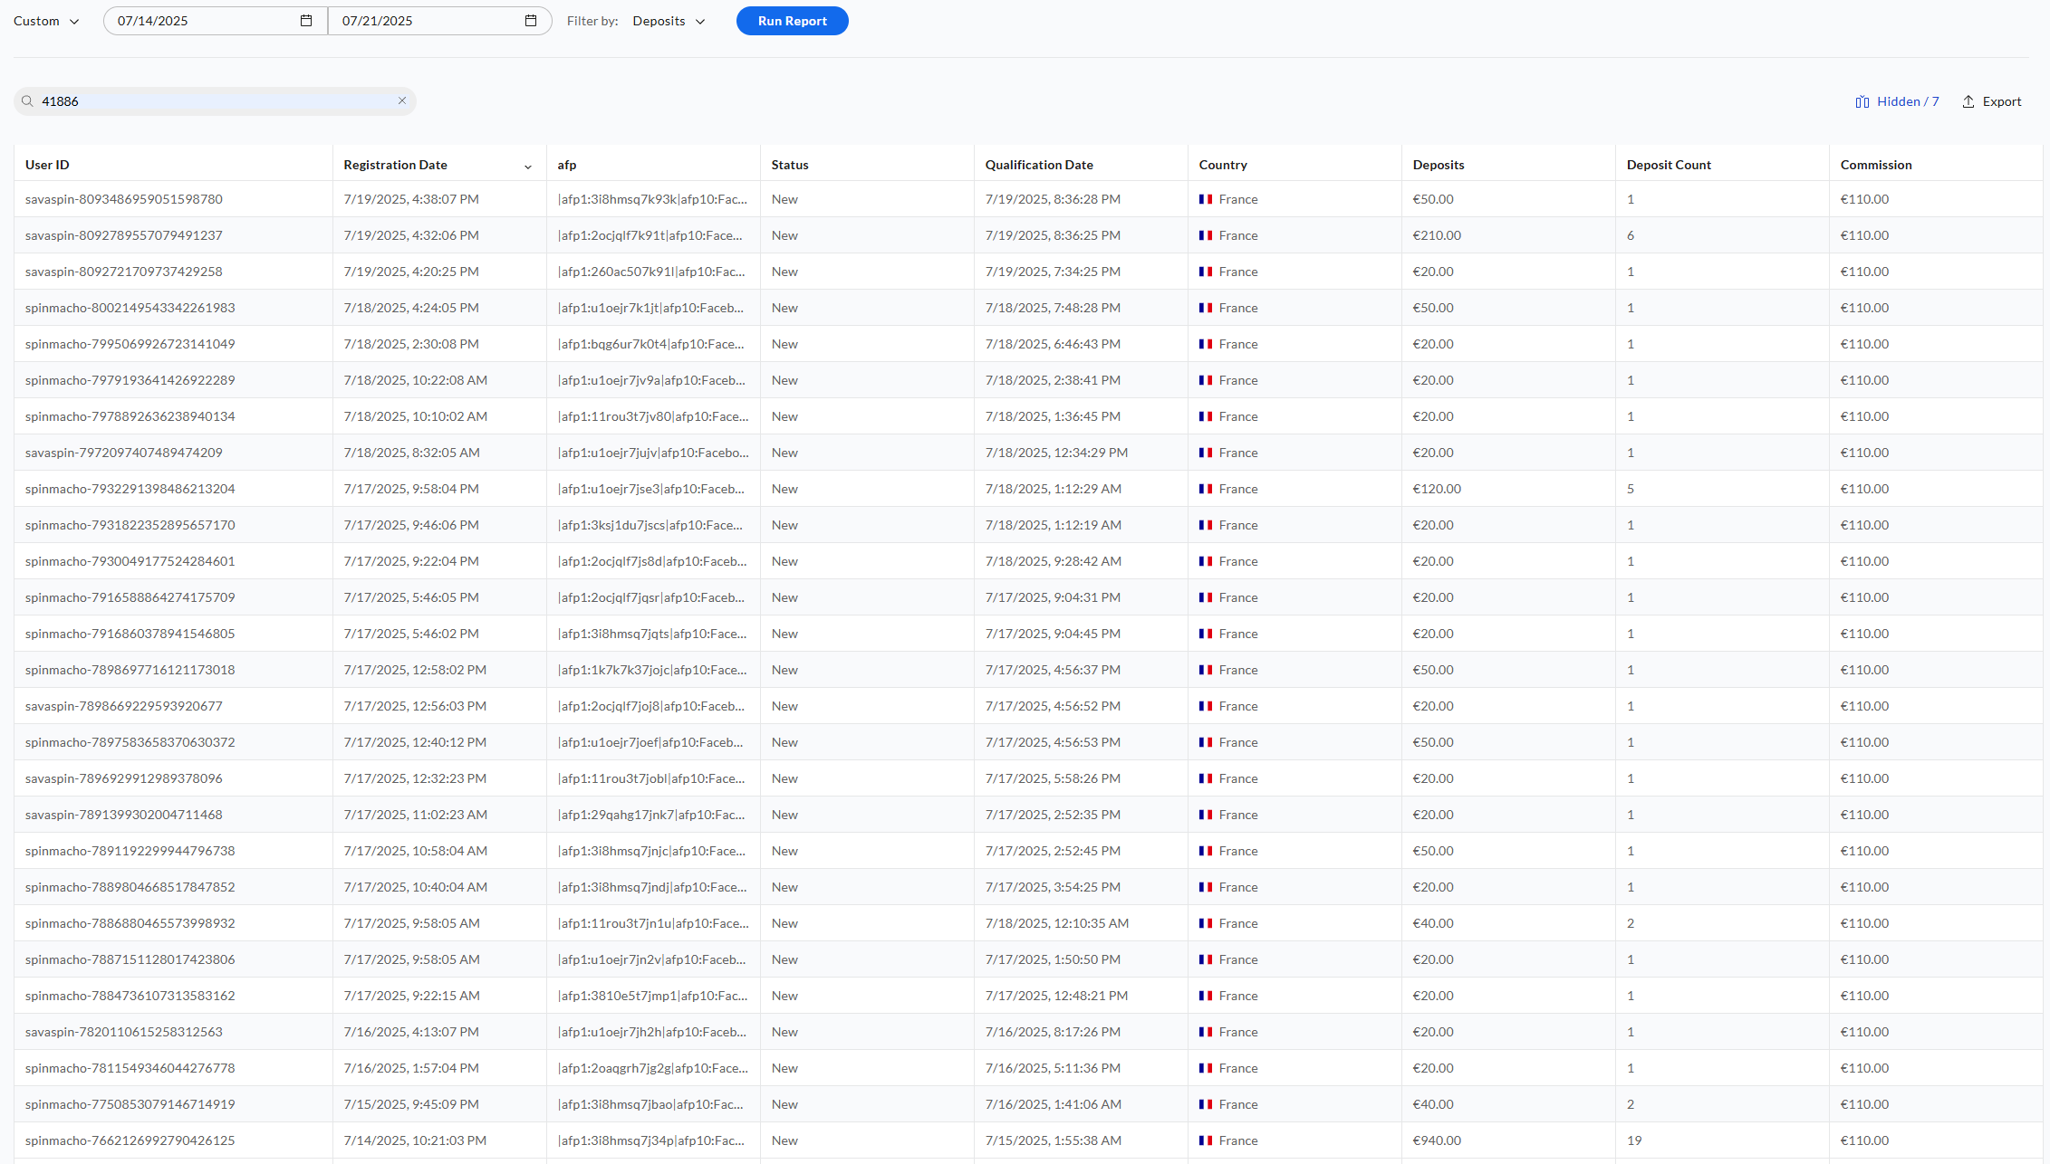Image resolution: width=2050 pixels, height=1164 pixels.
Task: Click the Registration Date sort arrow
Action: [528, 166]
